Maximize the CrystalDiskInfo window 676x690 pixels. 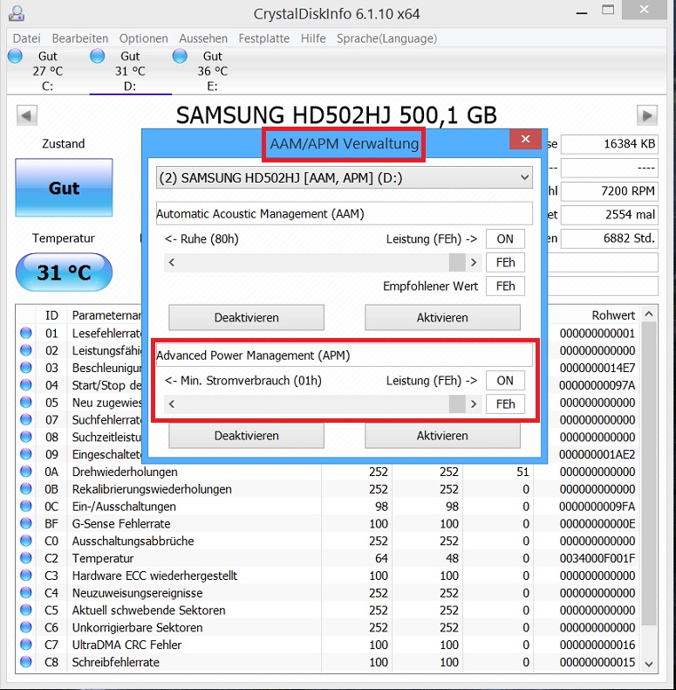tap(608, 10)
